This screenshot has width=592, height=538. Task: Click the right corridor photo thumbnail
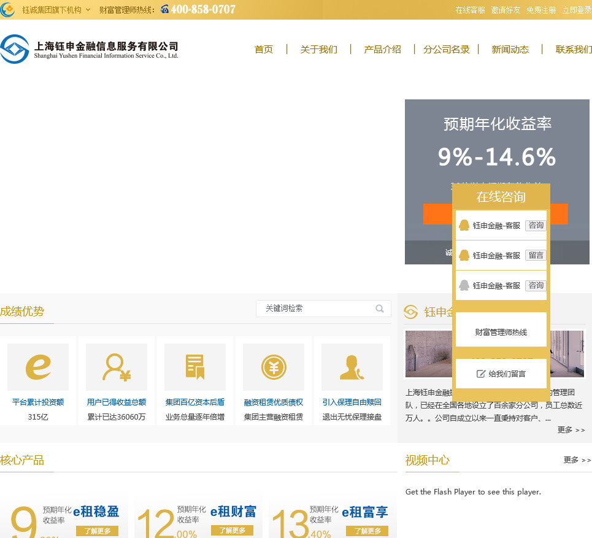click(567, 354)
